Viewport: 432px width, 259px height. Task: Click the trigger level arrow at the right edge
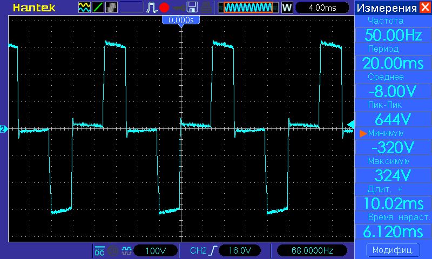pos(350,125)
